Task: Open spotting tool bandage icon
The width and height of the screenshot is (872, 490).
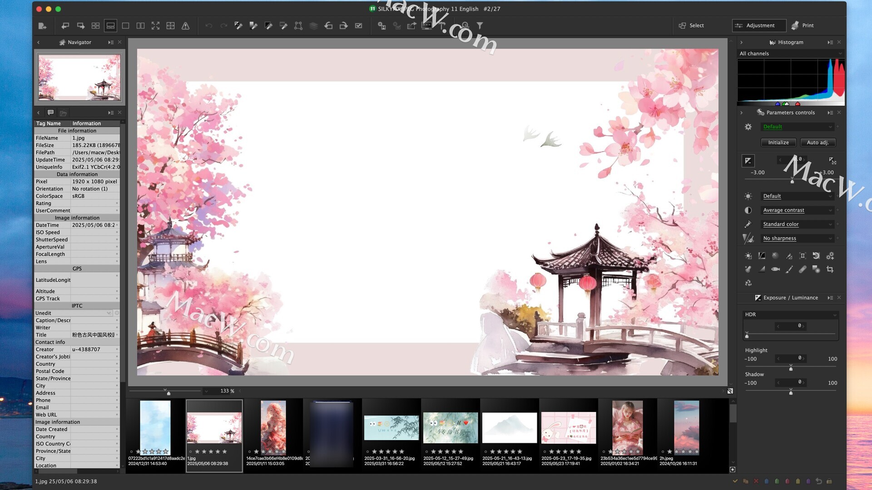Action: point(803,269)
